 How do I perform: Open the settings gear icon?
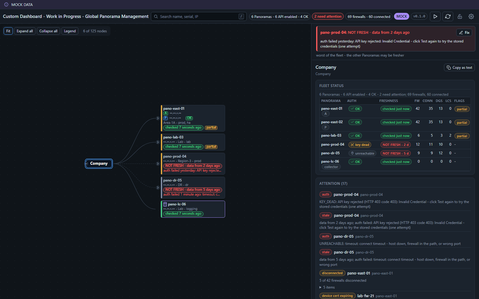471,16
